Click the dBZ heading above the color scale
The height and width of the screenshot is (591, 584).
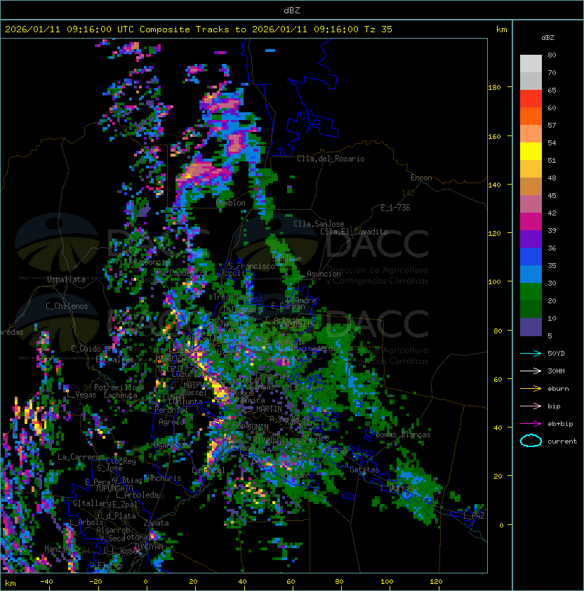pyautogui.click(x=547, y=38)
